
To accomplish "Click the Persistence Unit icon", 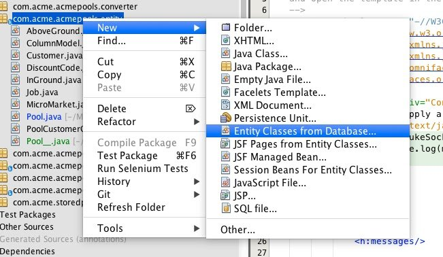I will pos(226,118).
